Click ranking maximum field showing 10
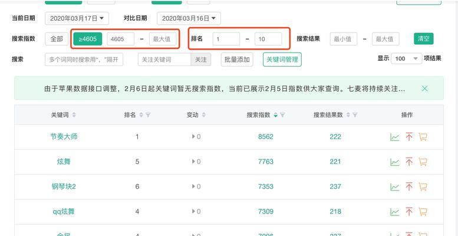This screenshot has height=236, width=458. [x=268, y=39]
